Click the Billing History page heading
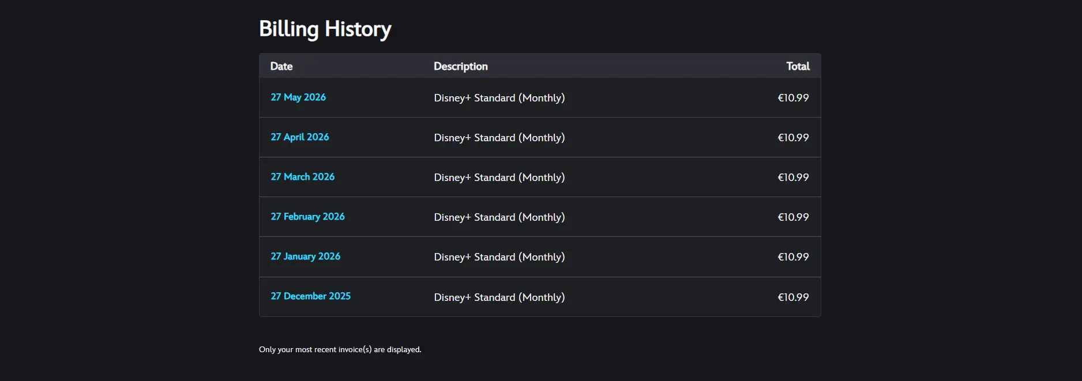Screen dimensions: 1082x381 pyautogui.click(x=325, y=29)
